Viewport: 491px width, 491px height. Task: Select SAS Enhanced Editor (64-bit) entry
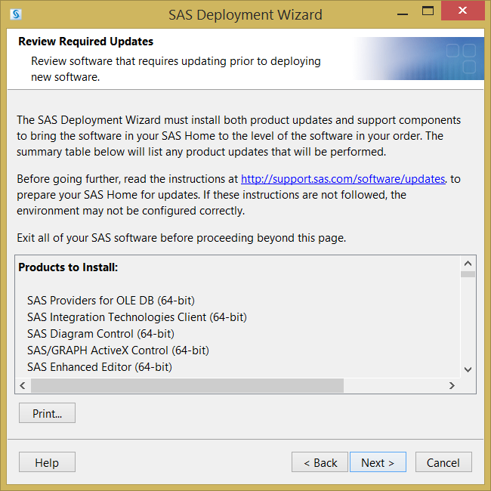pos(100,367)
